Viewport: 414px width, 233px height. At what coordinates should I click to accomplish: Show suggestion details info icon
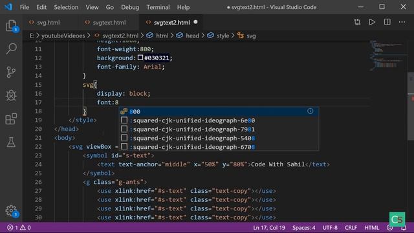[310, 111]
